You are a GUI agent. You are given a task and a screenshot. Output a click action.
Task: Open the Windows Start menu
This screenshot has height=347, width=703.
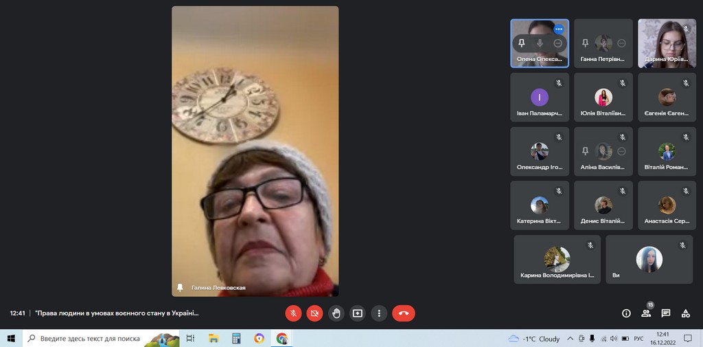coord(11,338)
